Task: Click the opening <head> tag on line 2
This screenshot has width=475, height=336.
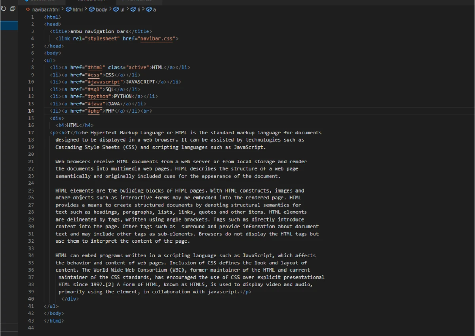Action: coord(53,24)
